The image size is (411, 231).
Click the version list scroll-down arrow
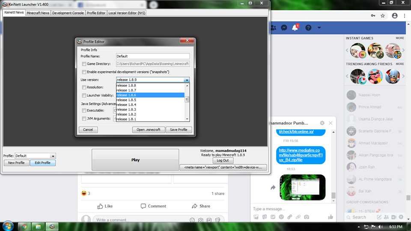(x=187, y=119)
